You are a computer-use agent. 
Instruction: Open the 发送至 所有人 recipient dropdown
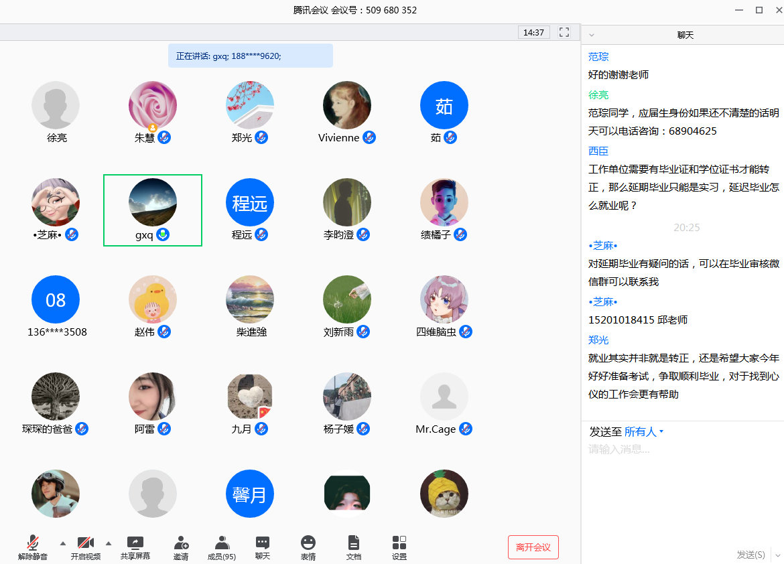[x=644, y=432]
